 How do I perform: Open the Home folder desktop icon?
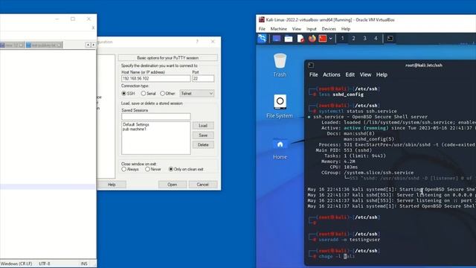click(x=280, y=148)
